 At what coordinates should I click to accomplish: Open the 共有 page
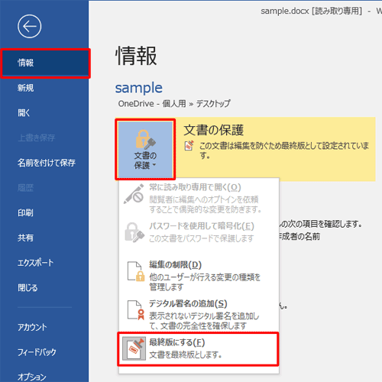click(25, 238)
